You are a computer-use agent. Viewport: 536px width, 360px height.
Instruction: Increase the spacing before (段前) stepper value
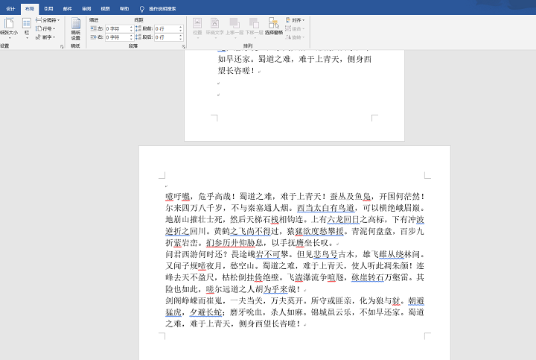pos(180,27)
